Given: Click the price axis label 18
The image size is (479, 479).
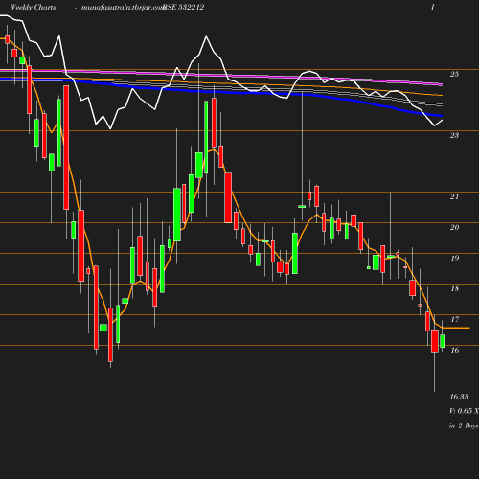Looking at the screenshot, I should coord(454,288).
